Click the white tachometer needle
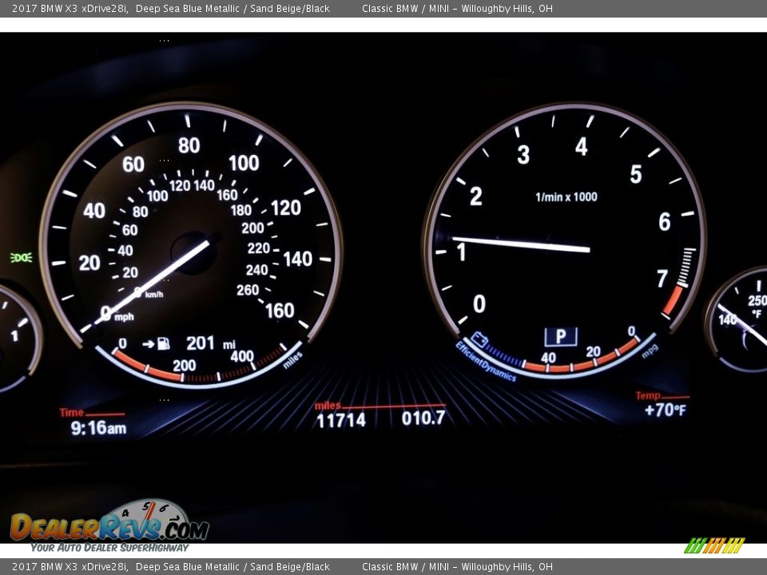767x575 pixels. (x=519, y=244)
